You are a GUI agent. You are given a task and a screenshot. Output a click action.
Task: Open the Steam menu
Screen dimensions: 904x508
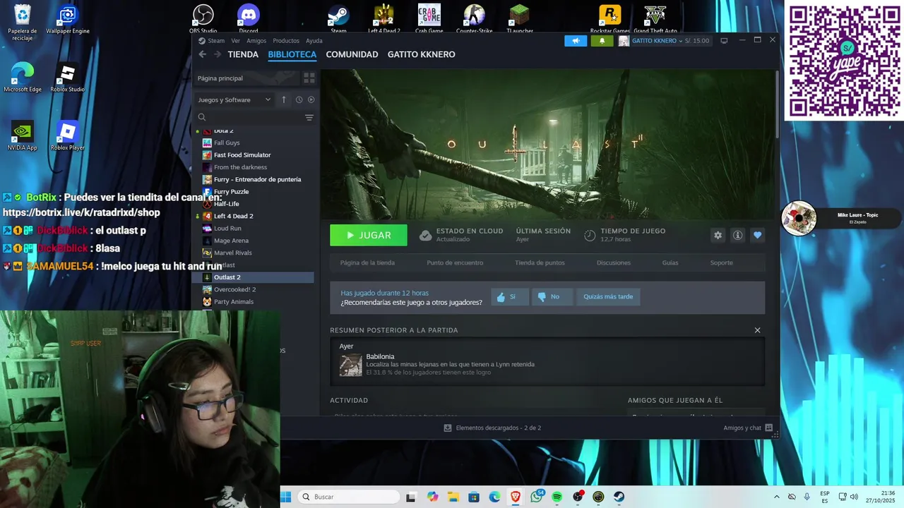[x=212, y=41]
